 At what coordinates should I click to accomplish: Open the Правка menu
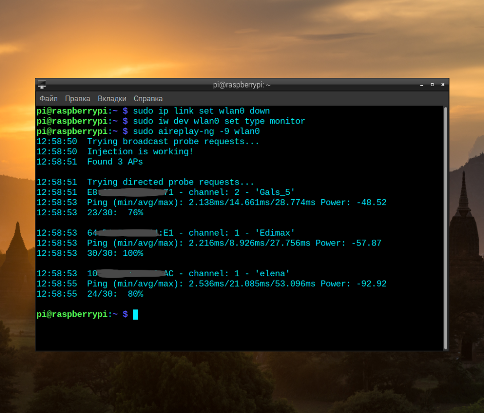point(78,98)
